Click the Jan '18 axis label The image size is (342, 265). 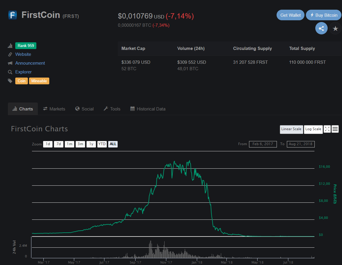197,262
